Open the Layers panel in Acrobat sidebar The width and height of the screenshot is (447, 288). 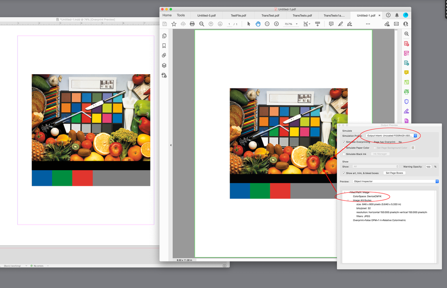click(164, 65)
